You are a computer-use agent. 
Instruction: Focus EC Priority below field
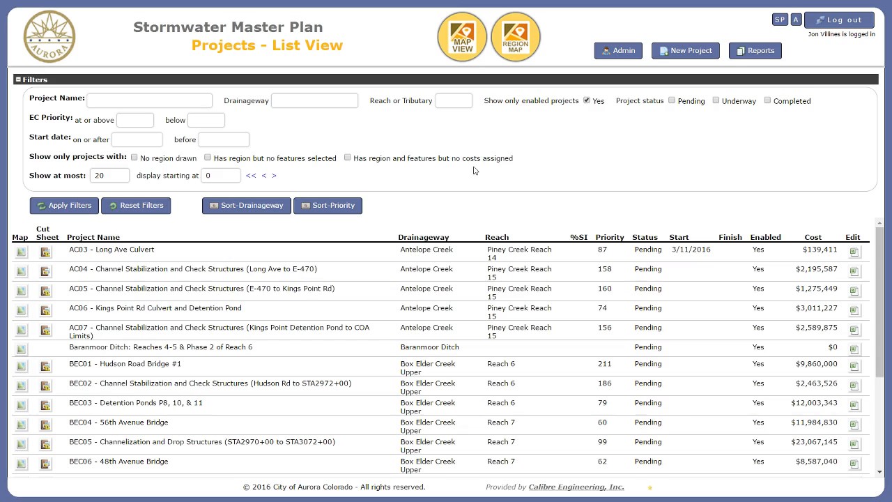[x=206, y=120]
